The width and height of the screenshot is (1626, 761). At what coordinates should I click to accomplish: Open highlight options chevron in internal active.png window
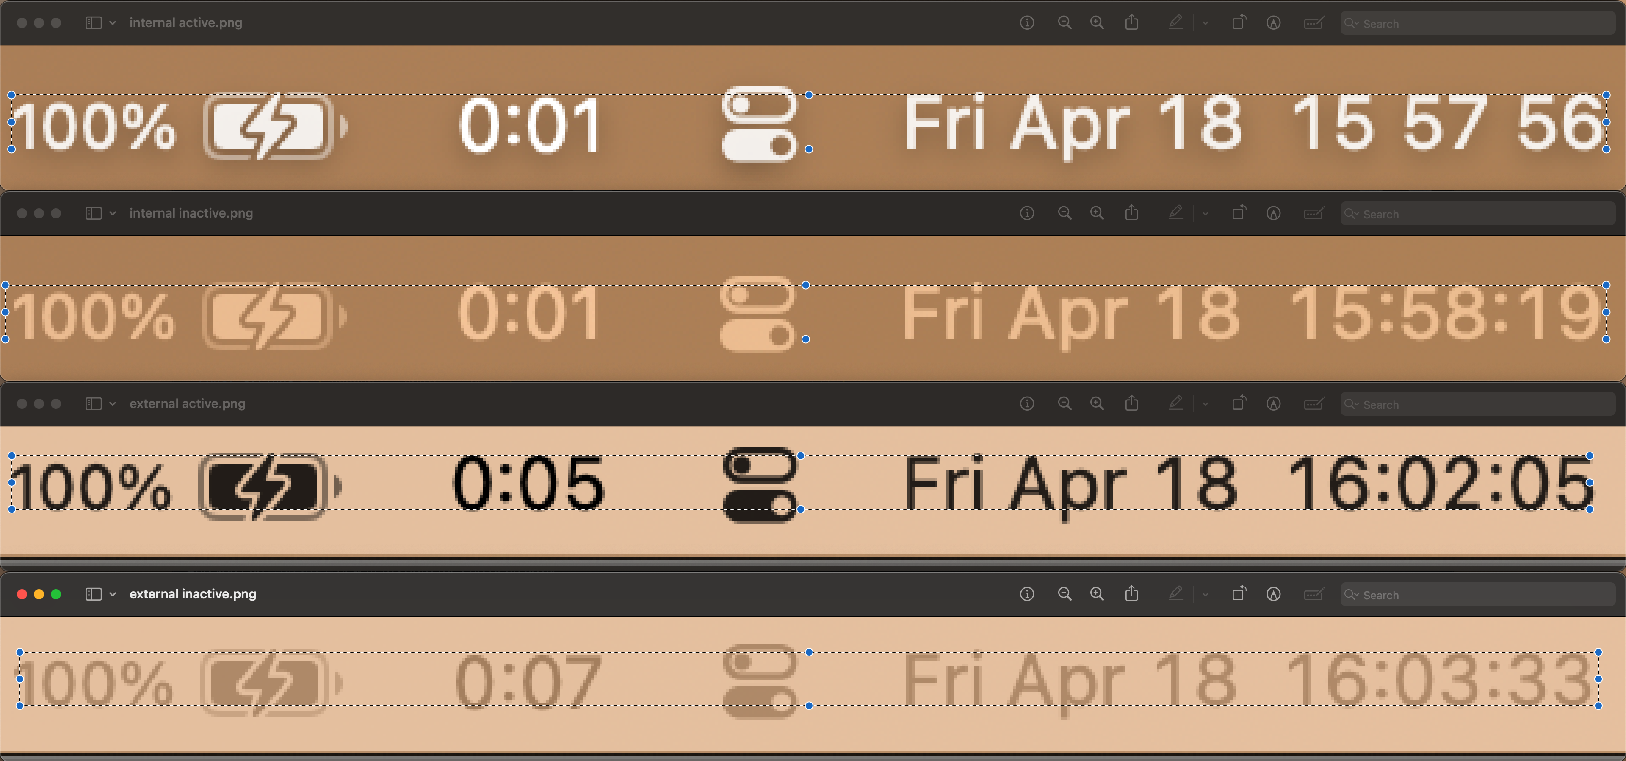tap(1206, 23)
